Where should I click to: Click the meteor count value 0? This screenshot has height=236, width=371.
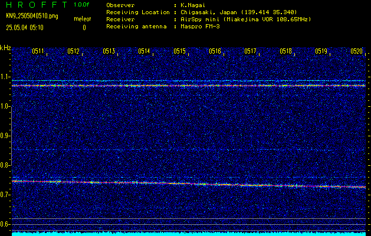click(84, 28)
